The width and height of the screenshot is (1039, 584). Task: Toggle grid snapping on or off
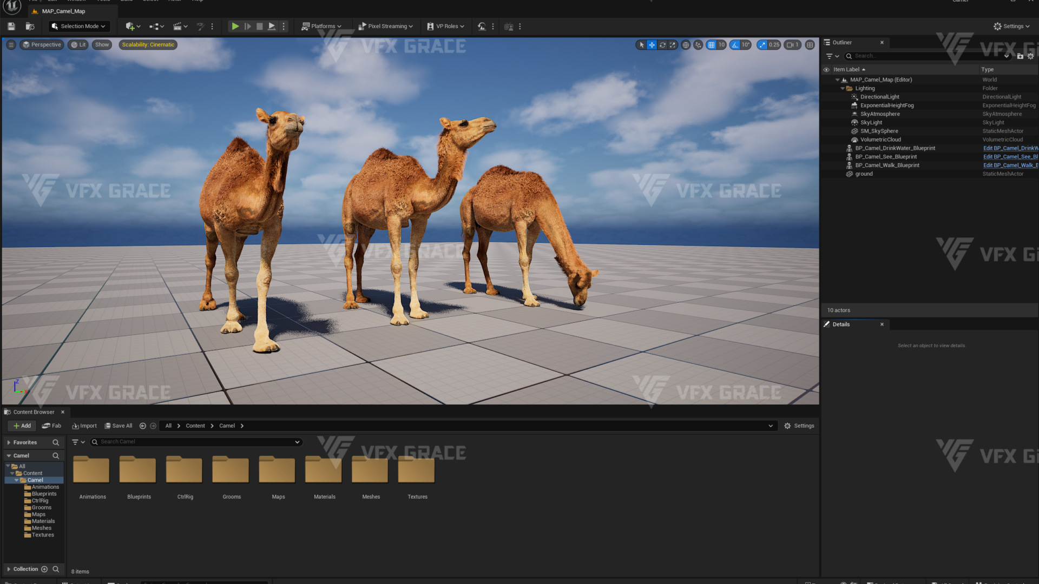(x=711, y=45)
